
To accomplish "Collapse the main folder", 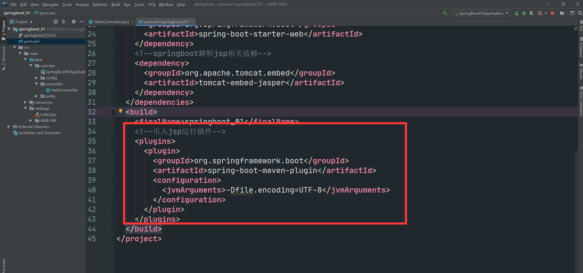I will 20,53.
